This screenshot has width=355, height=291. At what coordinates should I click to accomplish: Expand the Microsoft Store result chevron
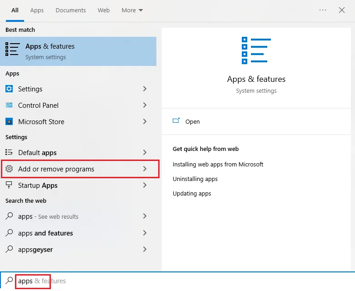tap(145, 121)
